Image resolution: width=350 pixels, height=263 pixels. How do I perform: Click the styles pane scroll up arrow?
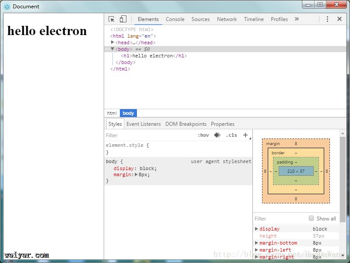343,133
